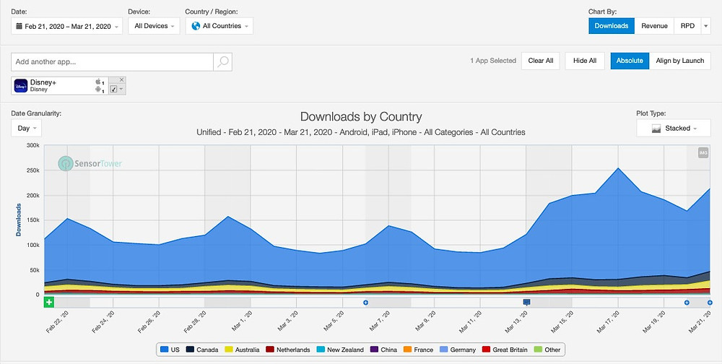Click the green plus add-event icon
Viewport: 722px width, 364px height.
point(49,303)
